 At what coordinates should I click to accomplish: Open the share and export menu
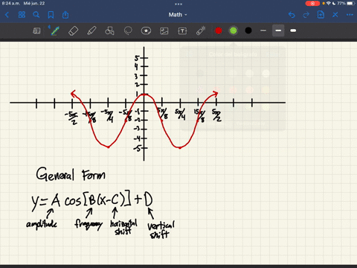click(65, 15)
